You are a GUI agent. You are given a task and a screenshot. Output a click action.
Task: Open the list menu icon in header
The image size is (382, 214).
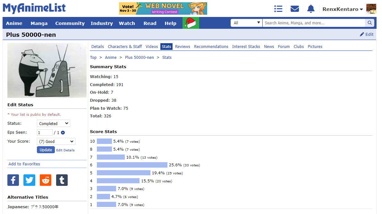pos(278,9)
